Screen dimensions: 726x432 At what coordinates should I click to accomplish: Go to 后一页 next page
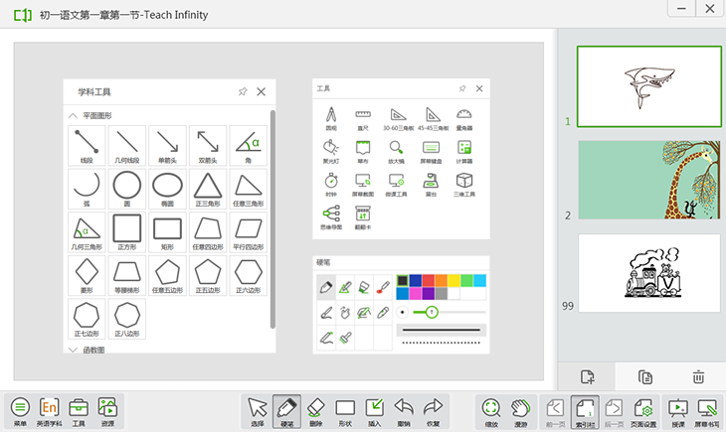pos(615,410)
